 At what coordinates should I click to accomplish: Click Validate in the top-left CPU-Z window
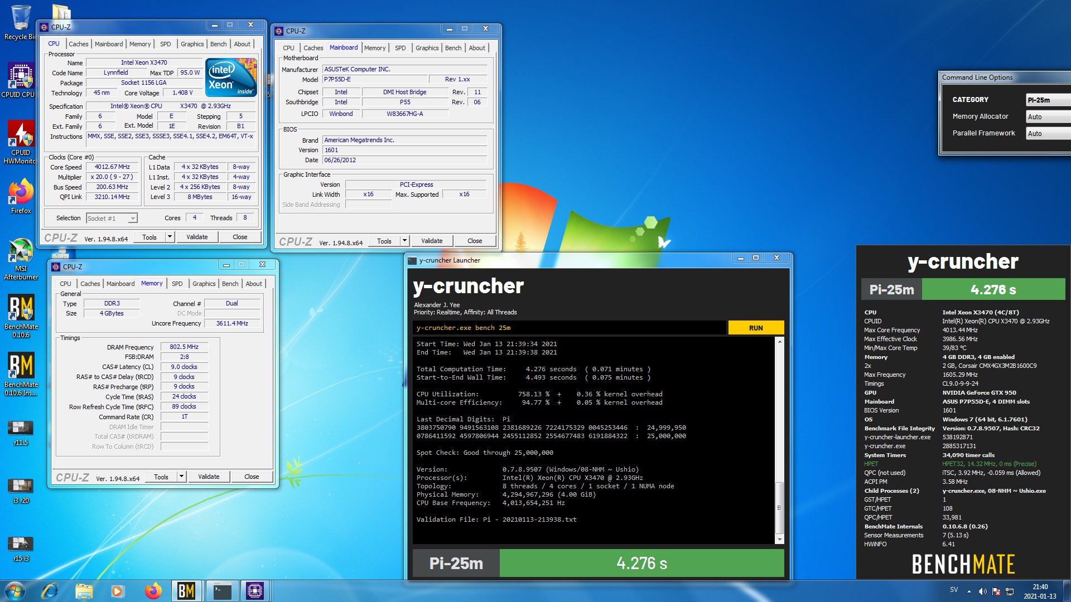coord(197,237)
